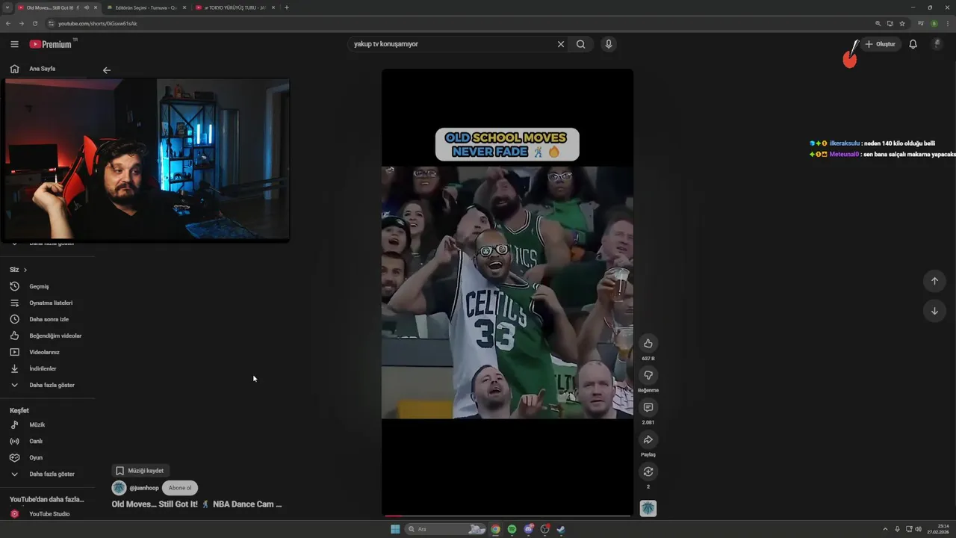
Task: Open Steam from the taskbar
Action: [561, 529]
